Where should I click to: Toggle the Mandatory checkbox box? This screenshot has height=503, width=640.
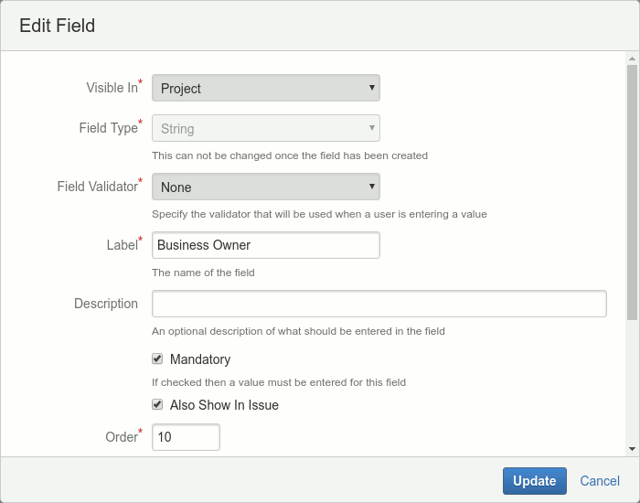click(x=157, y=359)
